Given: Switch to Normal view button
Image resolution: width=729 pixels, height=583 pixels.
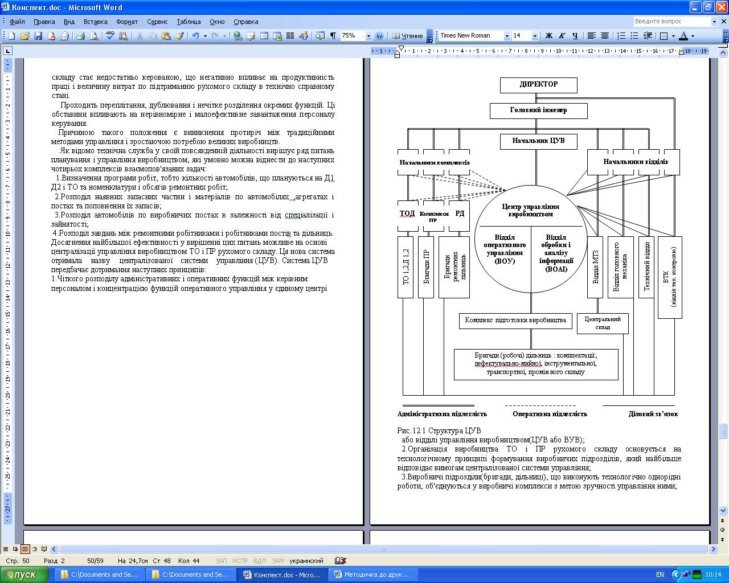Looking at the screenshot, I should 6,549.
